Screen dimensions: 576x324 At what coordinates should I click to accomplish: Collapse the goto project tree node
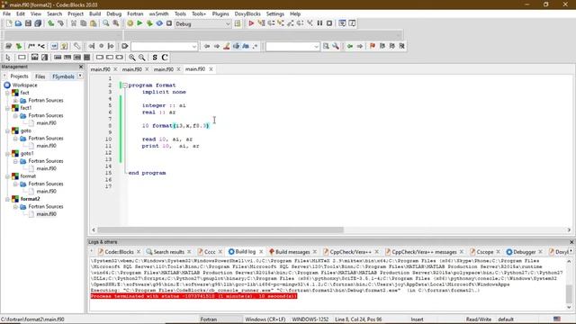(7, 130)
